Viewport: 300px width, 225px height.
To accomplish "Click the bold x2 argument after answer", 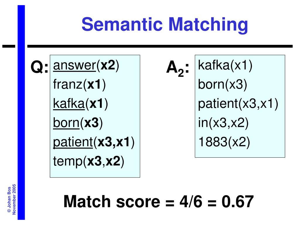I will (108, 65).
